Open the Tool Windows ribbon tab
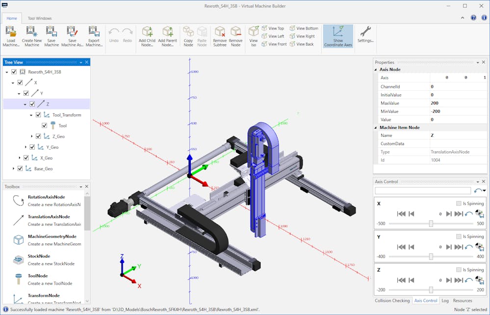Image resolution: width=490 pixels, height=315 pixels. pos(40,18)
